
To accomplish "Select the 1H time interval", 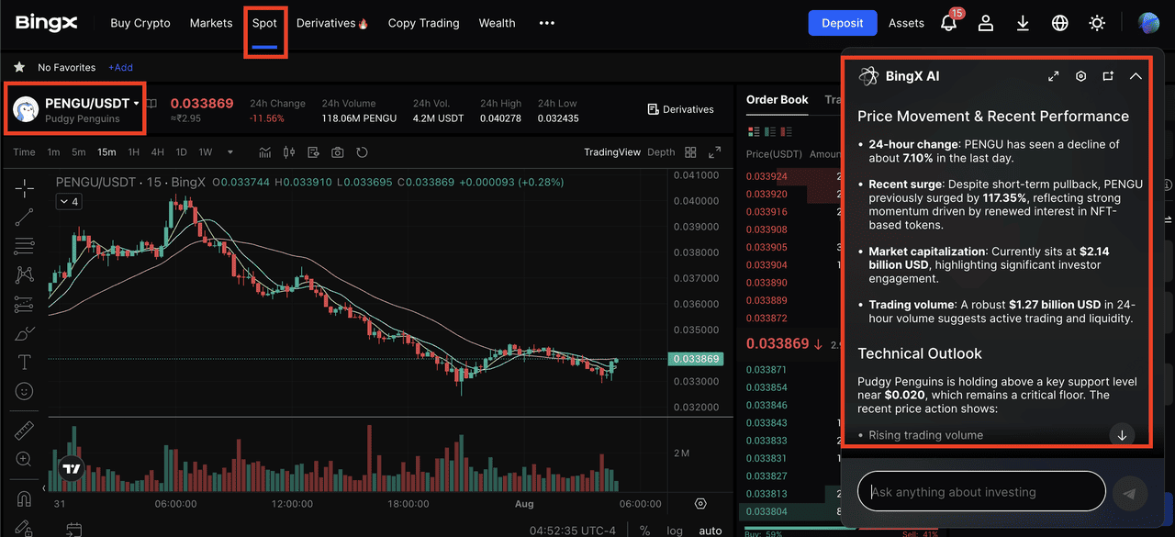I will (x=134, y=152).
